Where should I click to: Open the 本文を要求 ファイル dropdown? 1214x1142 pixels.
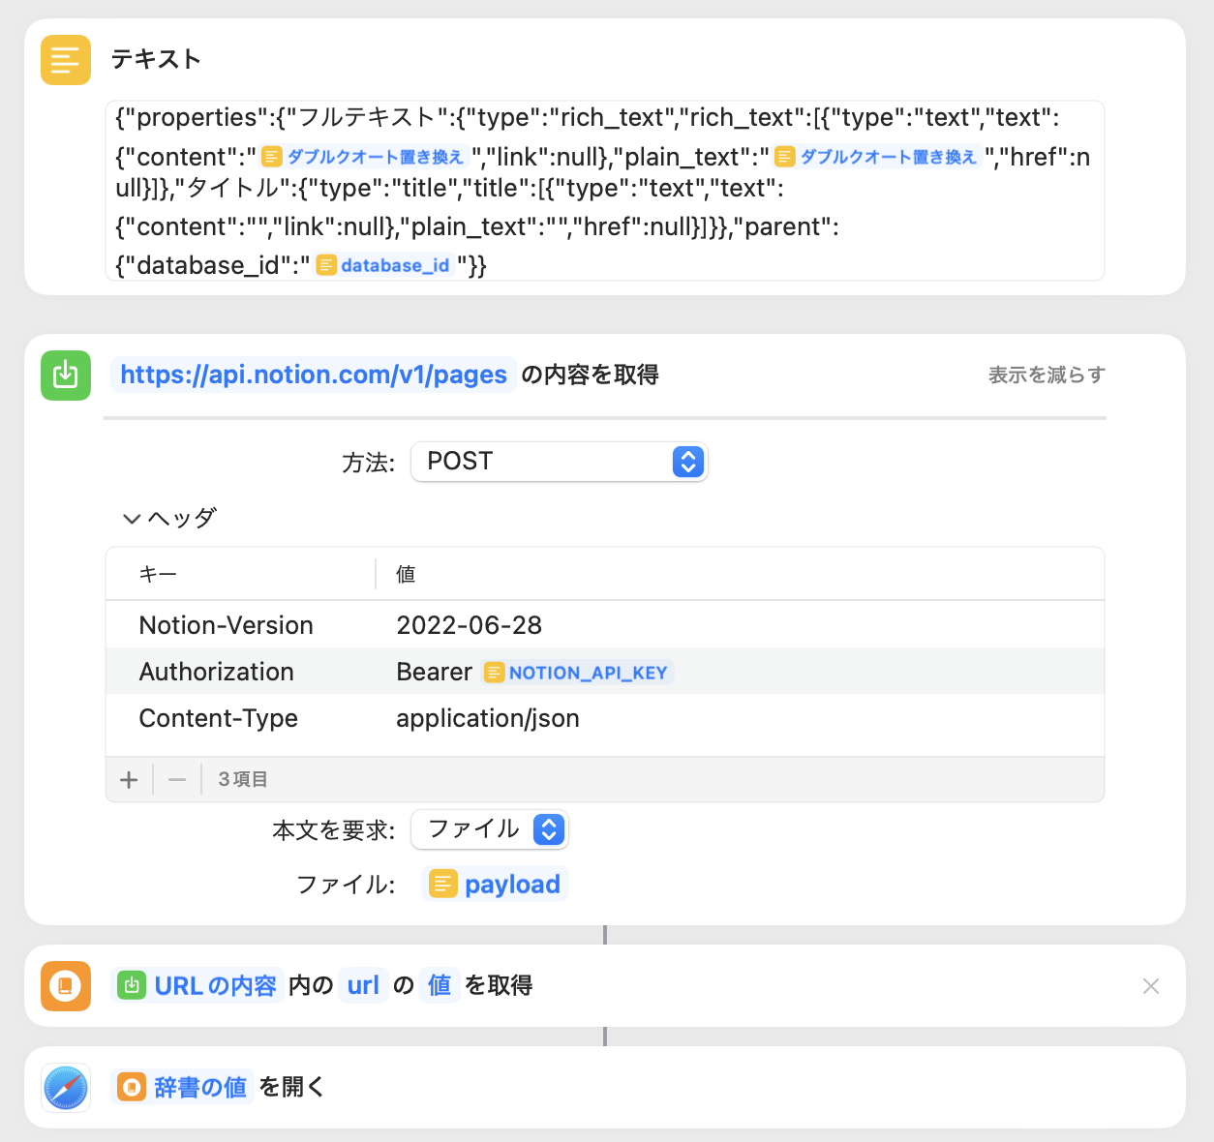490,829
